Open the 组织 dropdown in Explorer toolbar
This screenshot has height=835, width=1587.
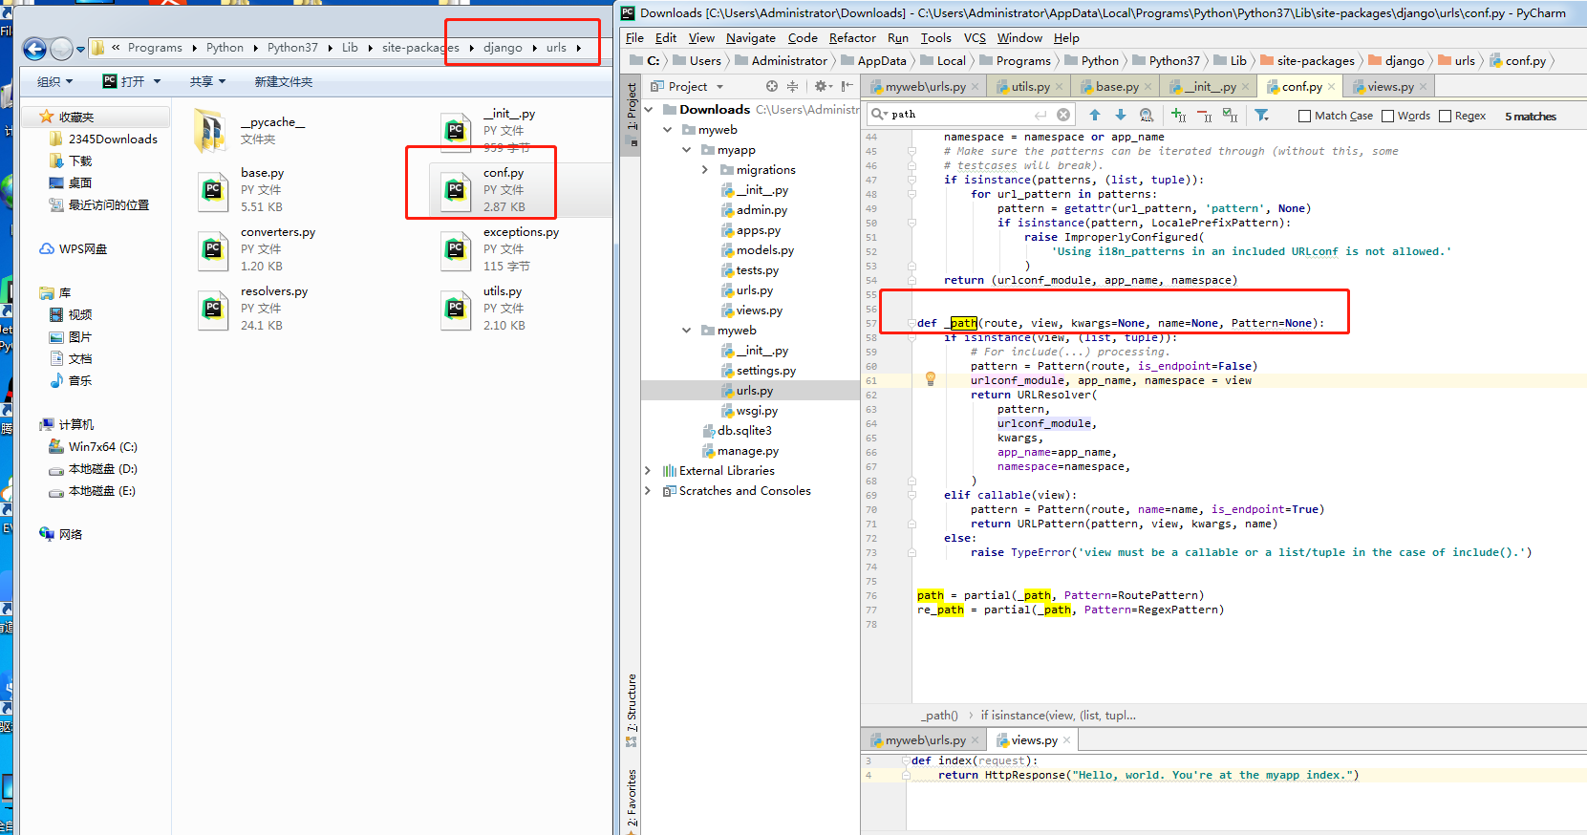click(54, 82)
